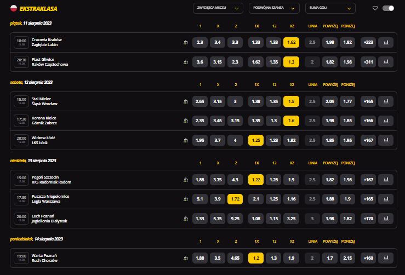Image resolution: width=405 pixels, height=275 pixels.
Task: Click the pitch icon beside Korona Kielce
Action: click(186, 121)
